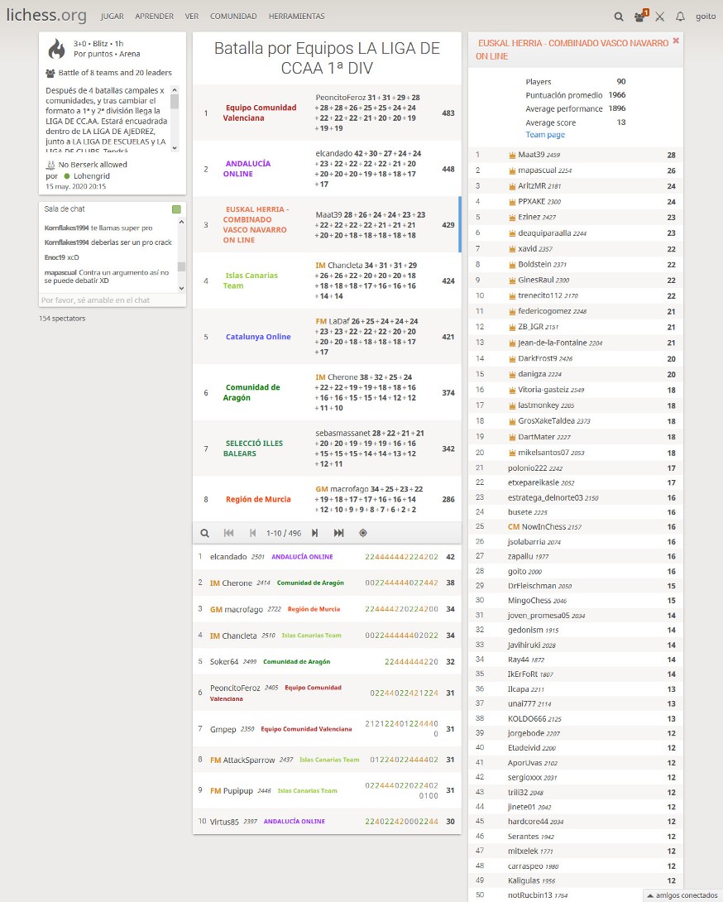Open the friends icon with notification badge

point(639,16)
